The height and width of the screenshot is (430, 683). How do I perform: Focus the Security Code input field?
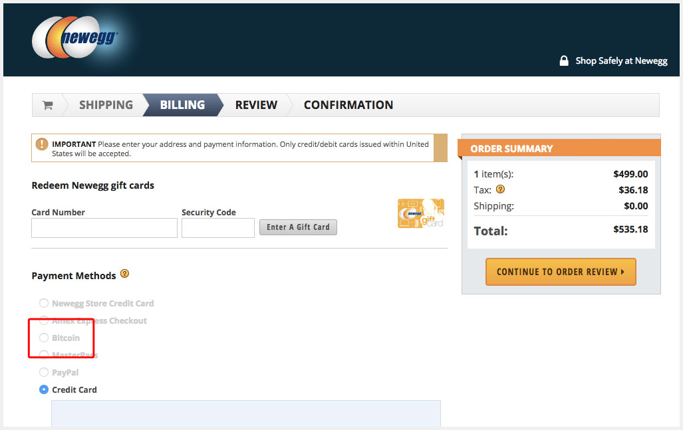coord(217,228)
